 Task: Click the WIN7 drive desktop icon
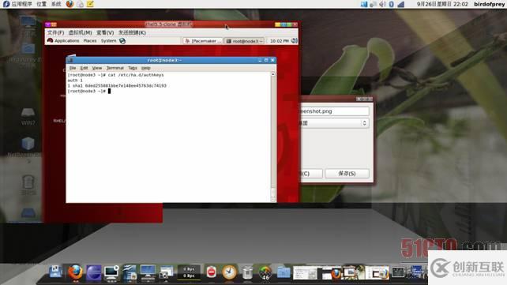(28, 117)
